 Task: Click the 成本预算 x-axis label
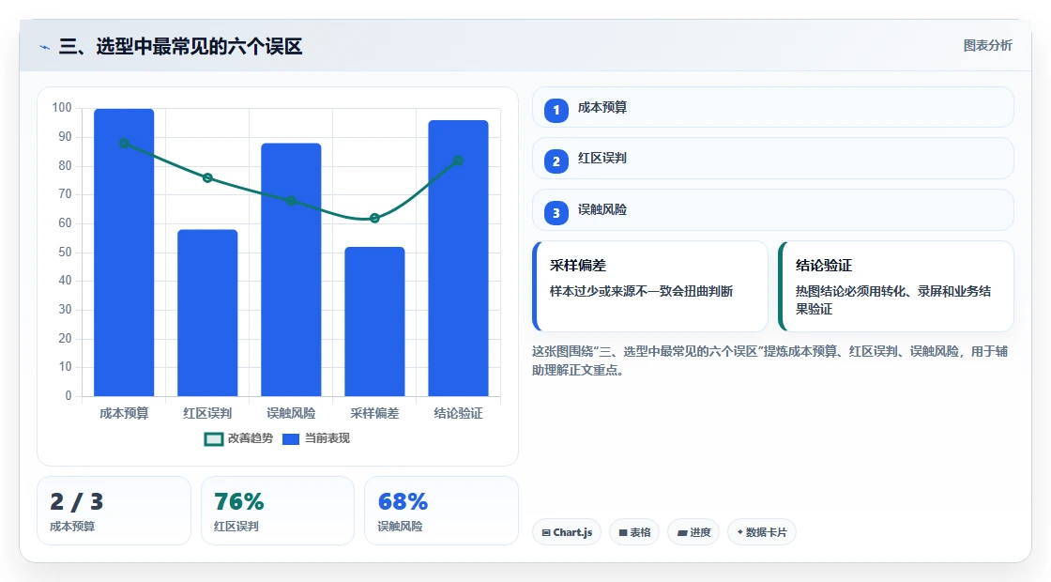pos(124,414)
